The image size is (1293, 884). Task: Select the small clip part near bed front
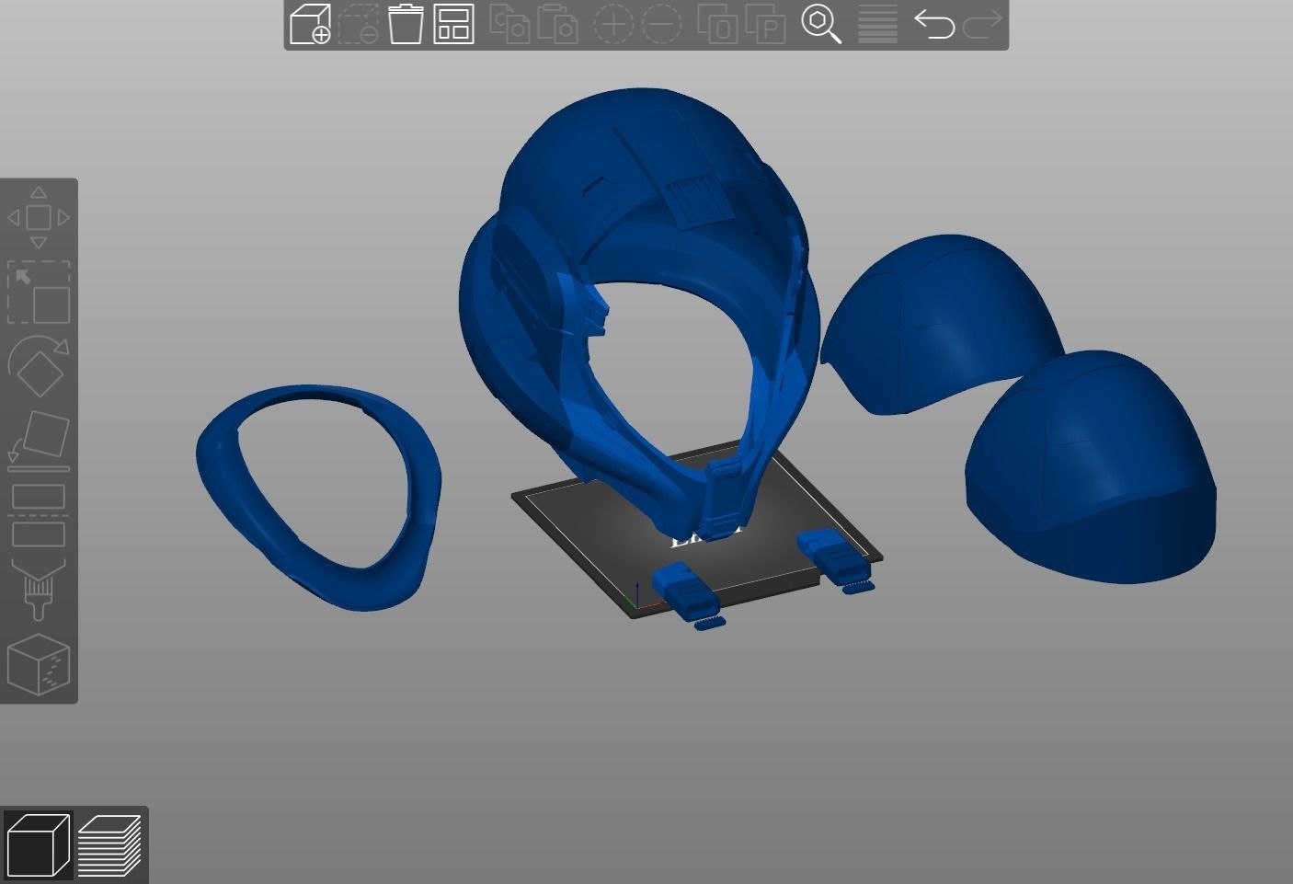(x=688, y=591)
